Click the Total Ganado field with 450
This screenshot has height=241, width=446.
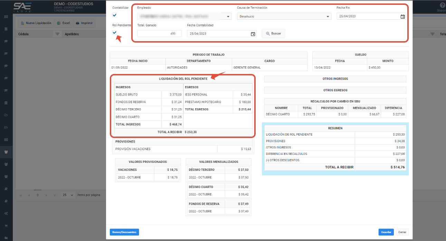click(x=160, y=34)
